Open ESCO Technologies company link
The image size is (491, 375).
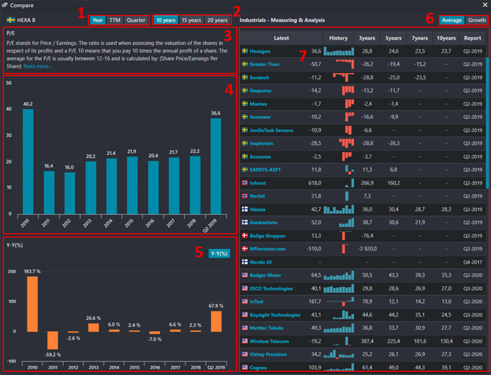[271, 288]
